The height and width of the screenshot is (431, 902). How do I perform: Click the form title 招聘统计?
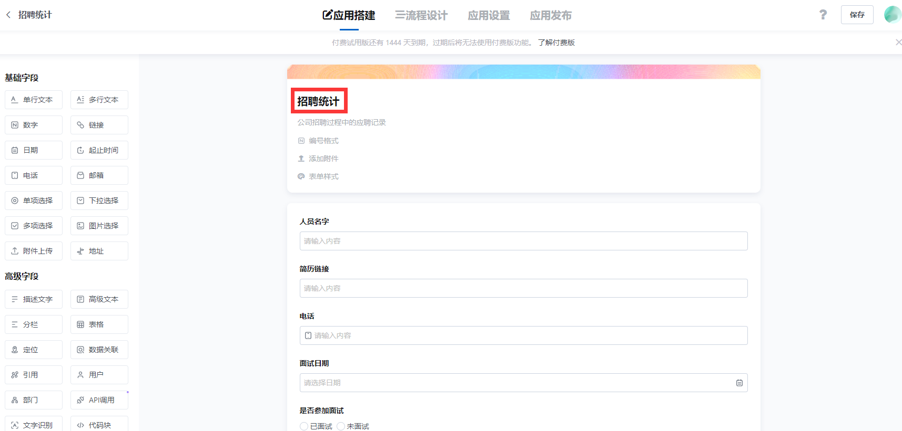319,101
